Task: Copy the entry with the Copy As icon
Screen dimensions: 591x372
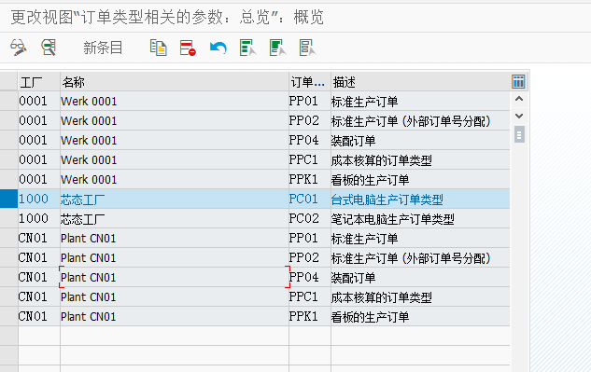Action: (x=159, y=48)
